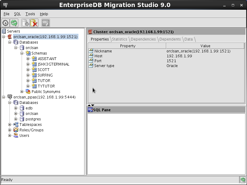The height and width of the screenshot is (185, 247).
Task: Open the SQL menu
Action: point(17,14)
